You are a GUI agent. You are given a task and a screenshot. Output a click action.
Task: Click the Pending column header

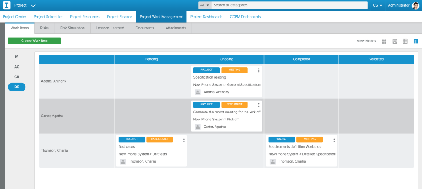click(x=152, y=59)
